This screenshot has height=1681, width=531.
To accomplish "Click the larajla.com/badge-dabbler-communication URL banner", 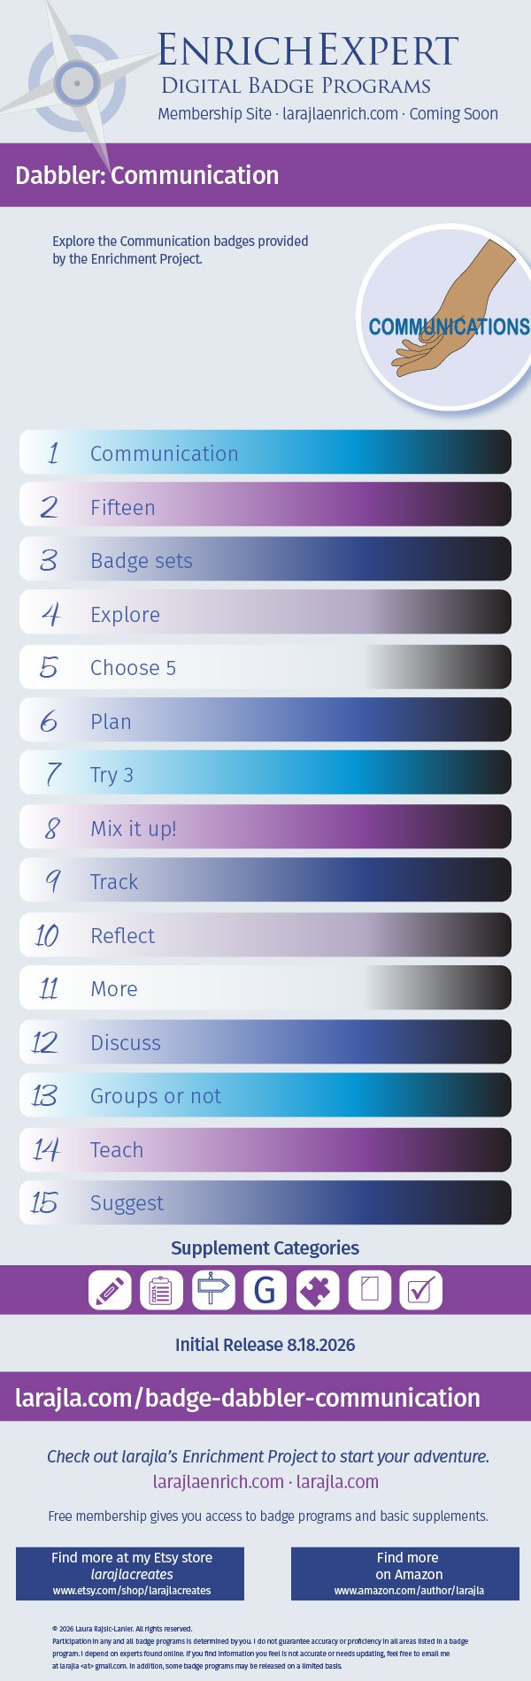I will [265, 1397].
